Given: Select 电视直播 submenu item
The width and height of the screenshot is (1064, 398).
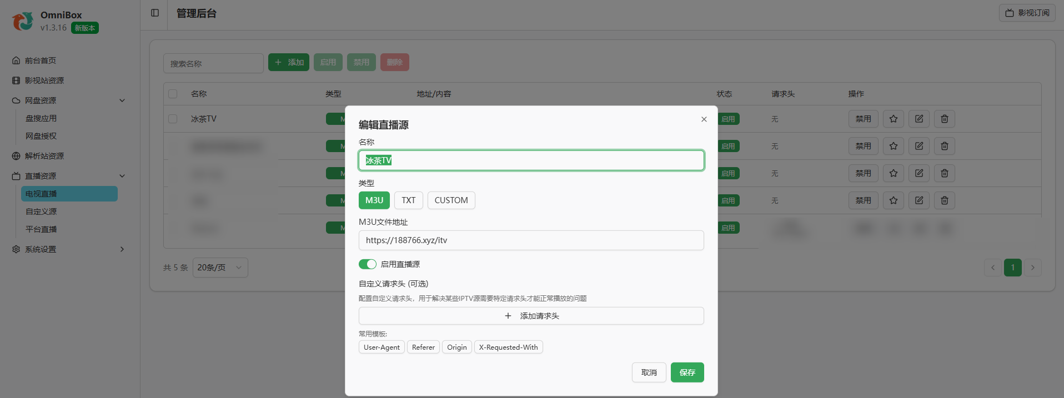Looking at the screenshot, I should [69, 194].
